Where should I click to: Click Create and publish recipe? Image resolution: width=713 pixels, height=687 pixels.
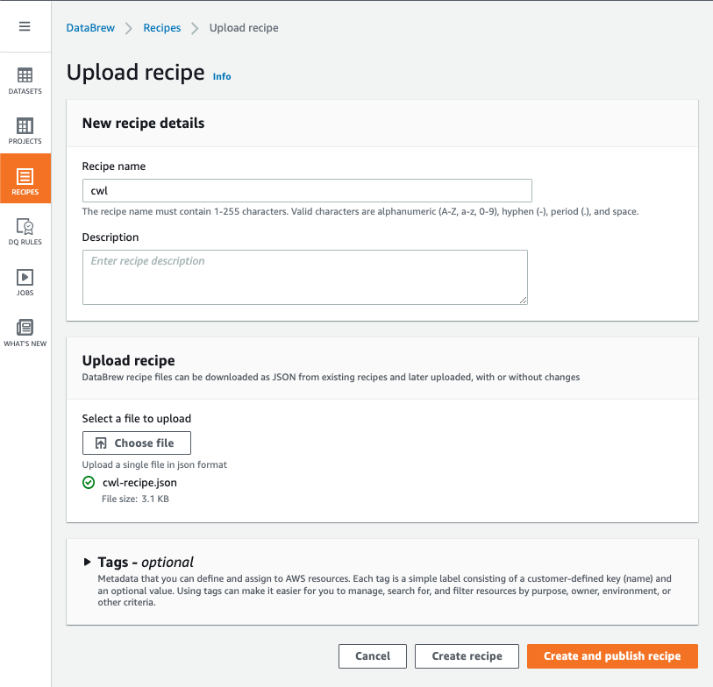point(612,656)
